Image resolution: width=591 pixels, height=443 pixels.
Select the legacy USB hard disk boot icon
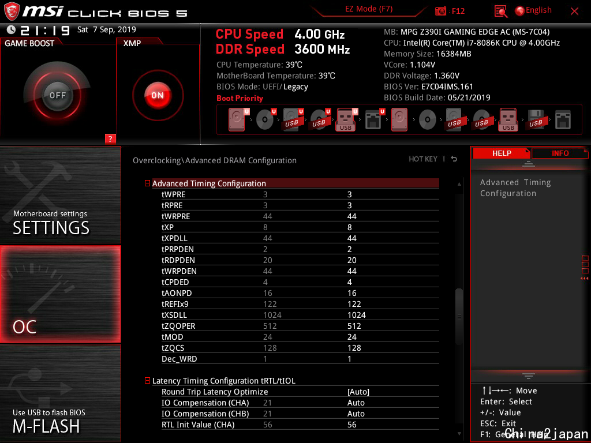point(455,119)
